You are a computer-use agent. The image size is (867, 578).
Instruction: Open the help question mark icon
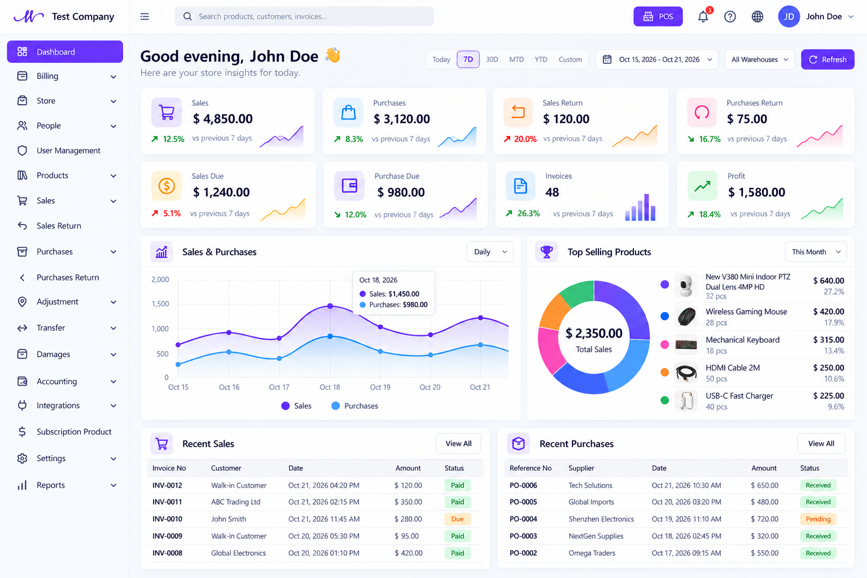pyautogui.click(x=730, y=16)
